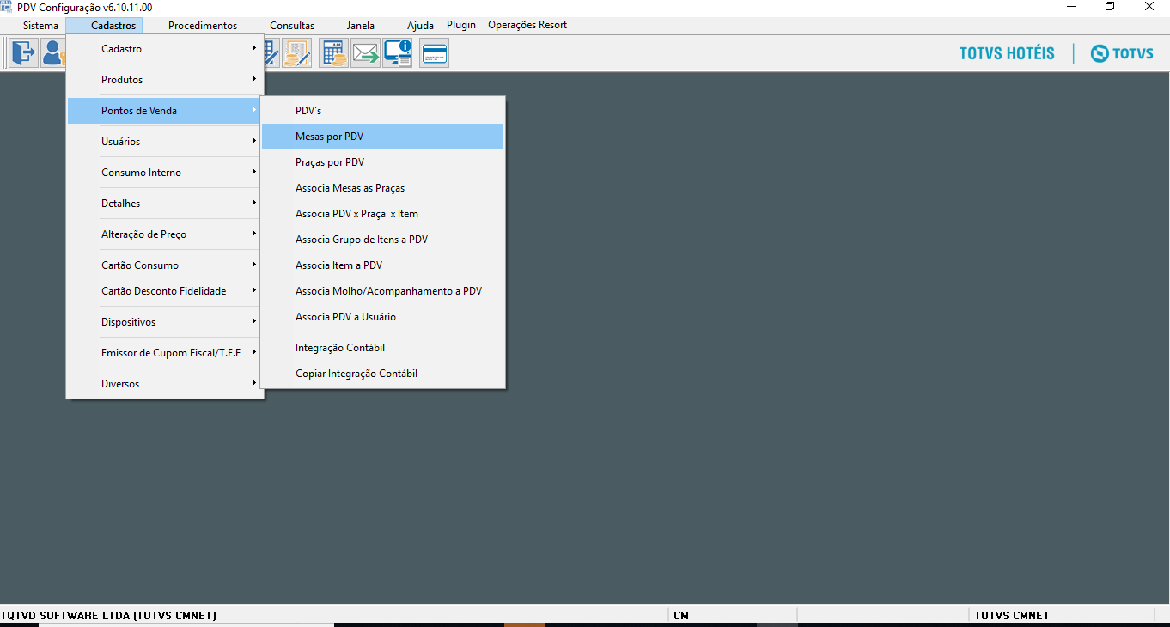
Task: Click the envelope with green arrow icon
Action: 365,53
